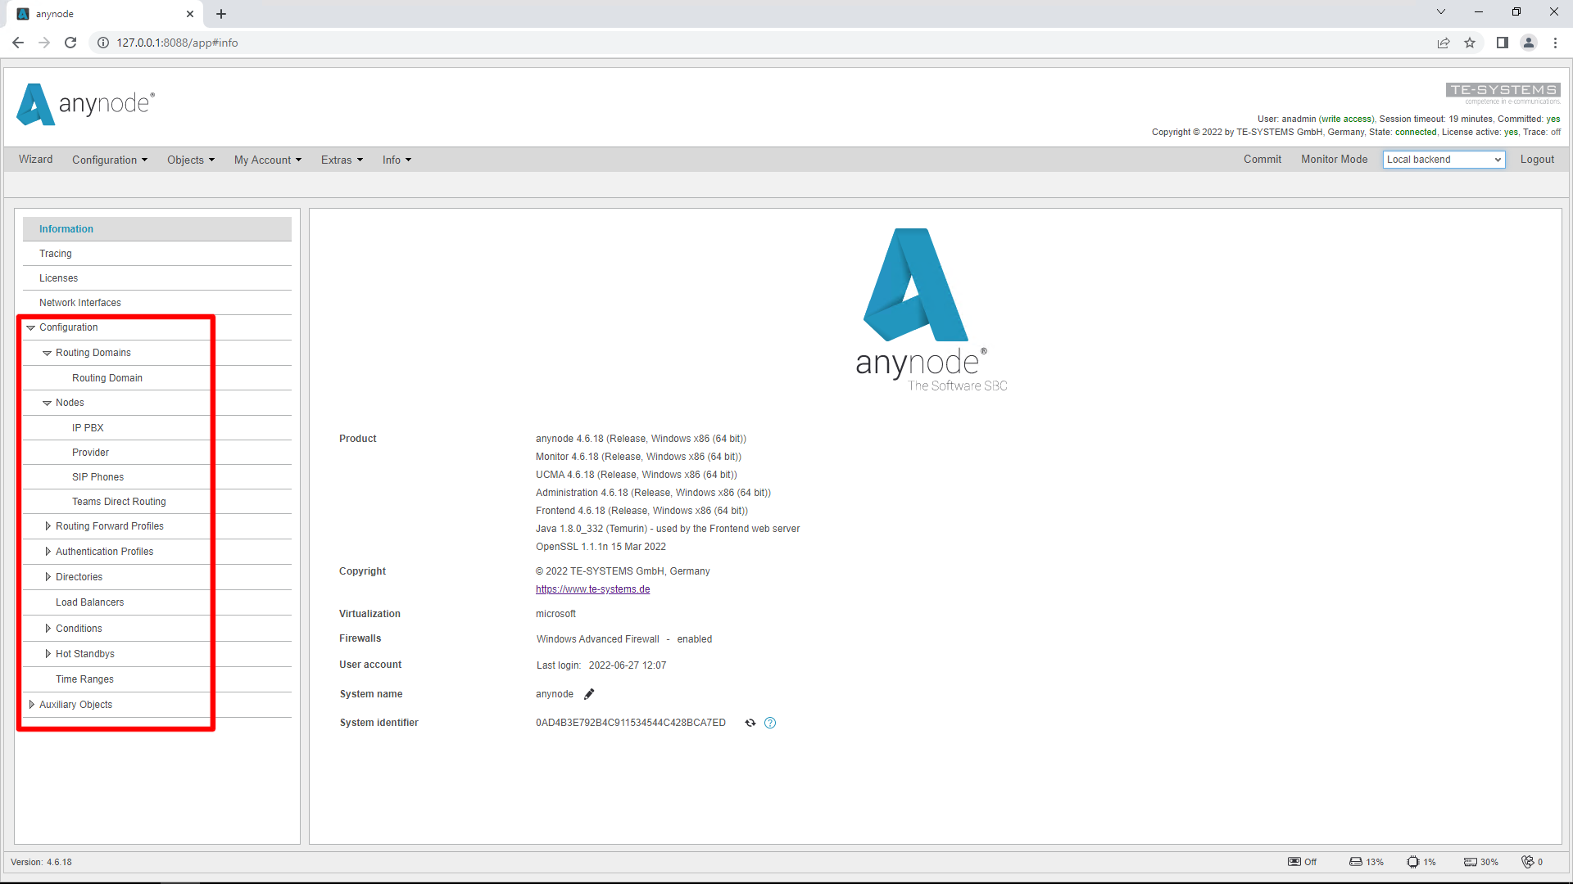Click the status bar recording Off indicator

pos(1302,862)
